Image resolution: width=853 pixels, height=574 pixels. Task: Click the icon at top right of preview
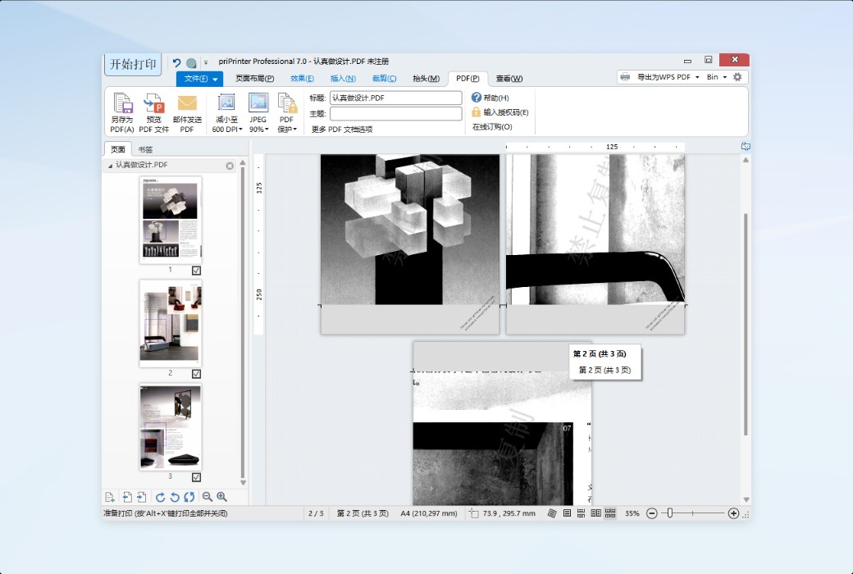(x=746, y=146)
